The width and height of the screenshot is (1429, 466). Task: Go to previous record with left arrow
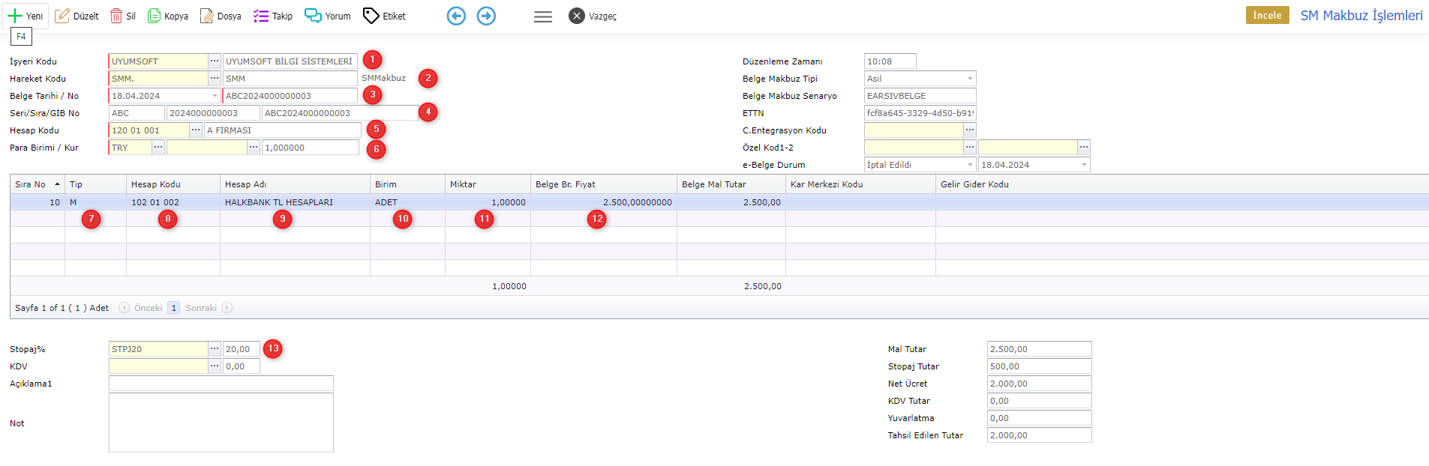click(456, 16)
